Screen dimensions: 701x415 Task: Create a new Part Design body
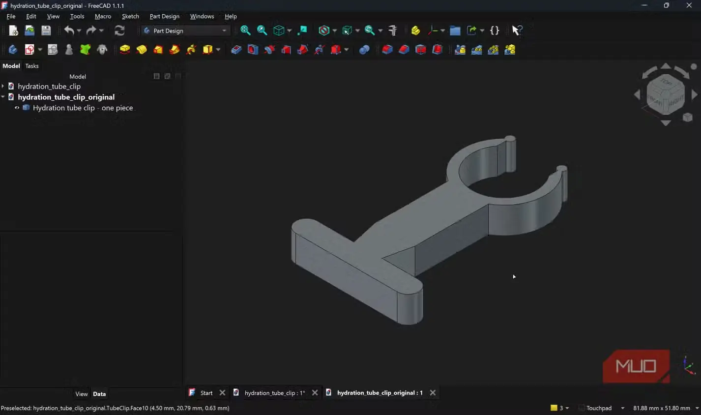13,50
